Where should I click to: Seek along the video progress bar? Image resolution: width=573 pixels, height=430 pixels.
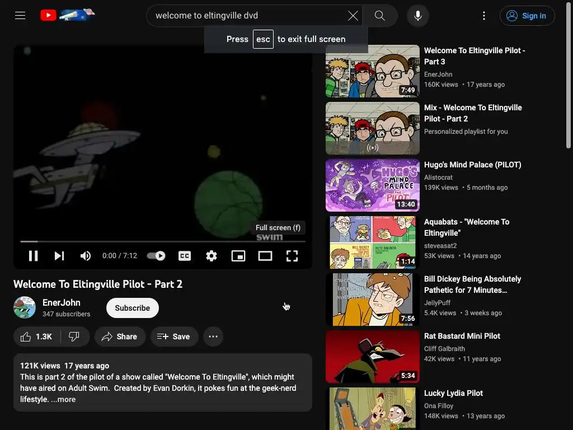163,241
